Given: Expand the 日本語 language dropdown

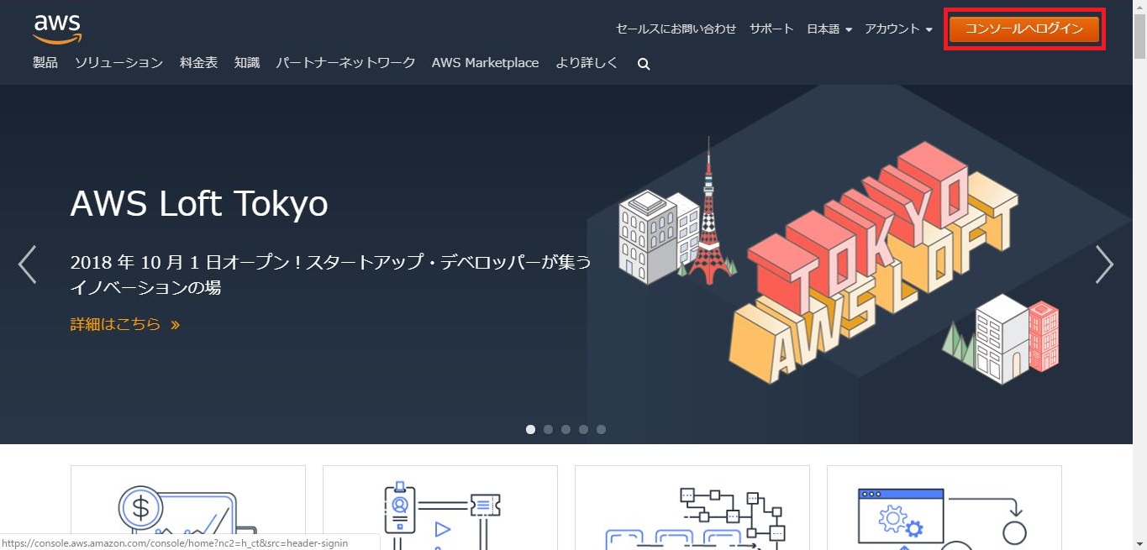Looking at the screenshot, I should pyautogui.click(x=829, y=29).
